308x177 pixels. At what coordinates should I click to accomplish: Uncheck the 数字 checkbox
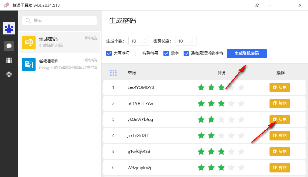coord(166,54)
